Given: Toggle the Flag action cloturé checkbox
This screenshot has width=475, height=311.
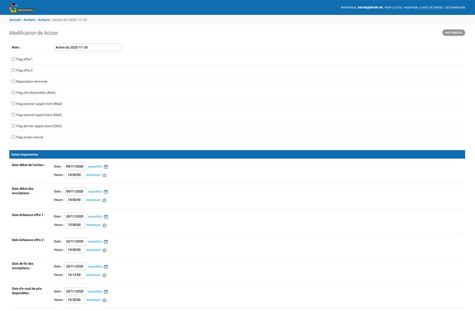Looking at the screenshot, I should click(x=14, y=137).
